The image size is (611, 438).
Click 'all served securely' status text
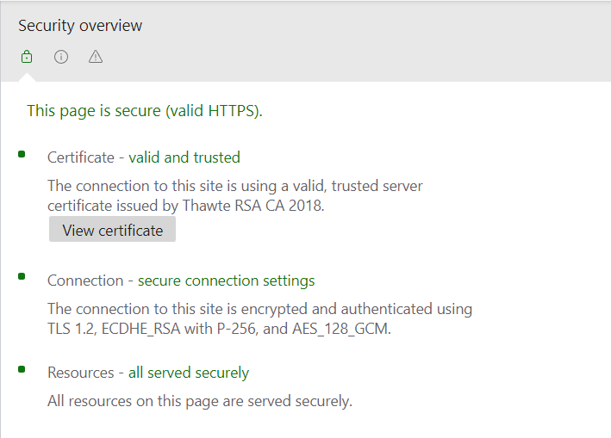(x=189, y=373)
